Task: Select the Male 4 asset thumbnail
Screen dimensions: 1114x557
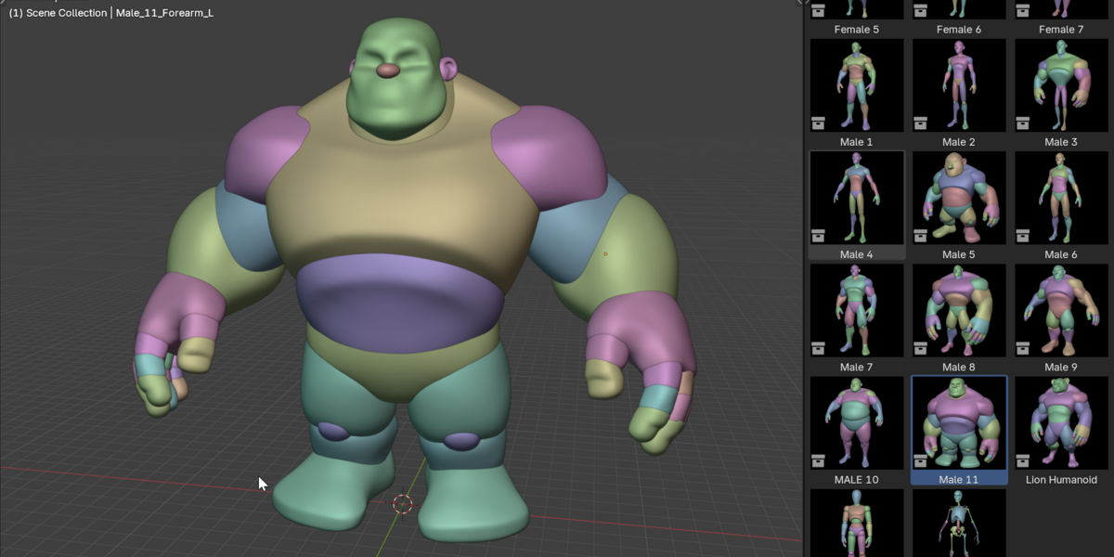Action: (857, 198)
